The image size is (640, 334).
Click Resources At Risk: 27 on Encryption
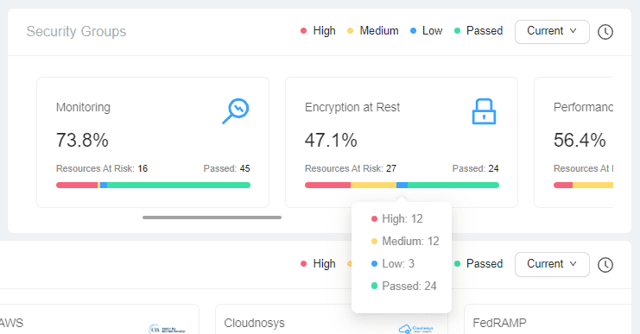[351, 168]
